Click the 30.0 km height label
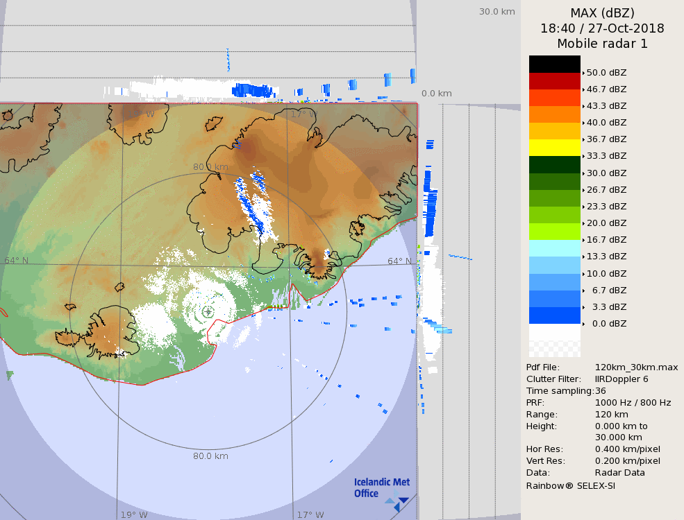684x520 pixels. (497, 11)
